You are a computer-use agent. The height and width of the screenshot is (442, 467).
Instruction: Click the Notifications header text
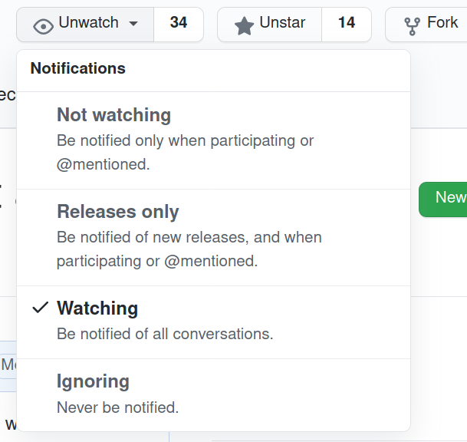click(78, 68)
